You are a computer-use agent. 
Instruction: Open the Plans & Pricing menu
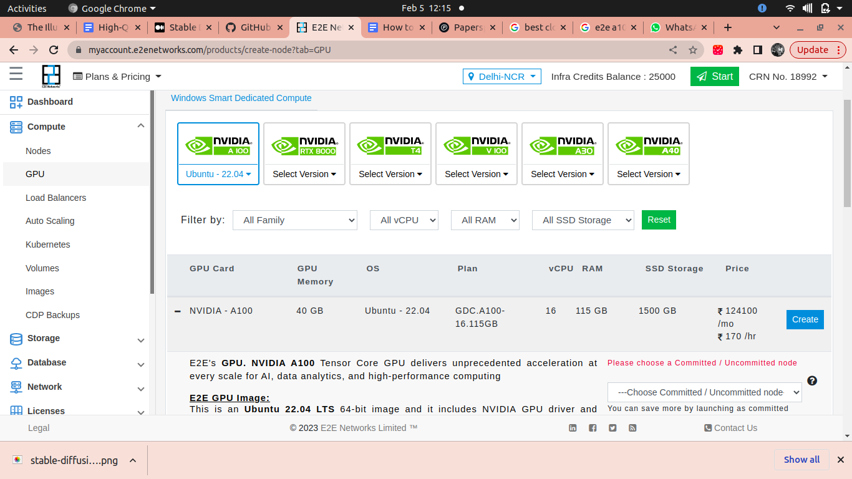117,76
